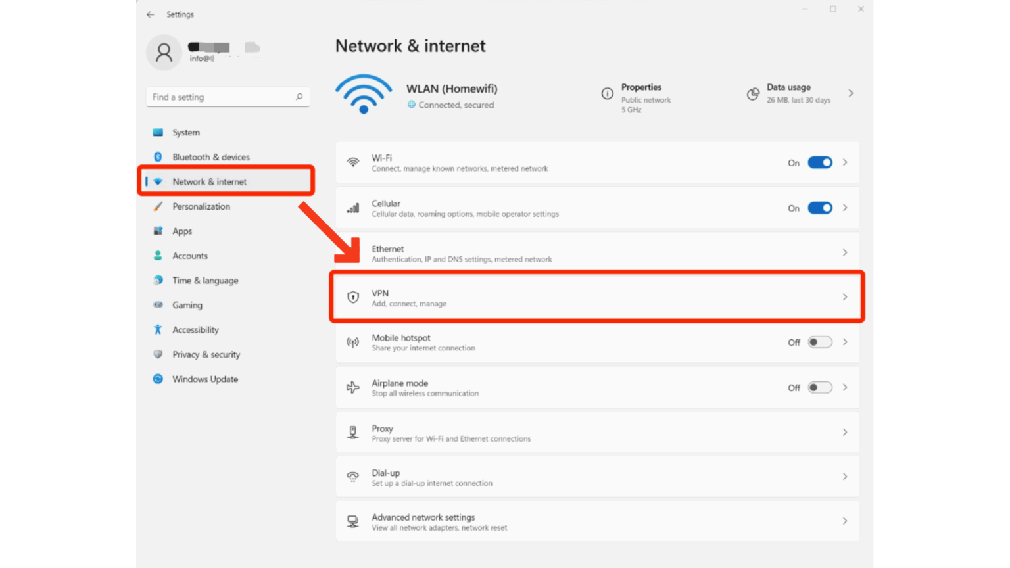Viewport: 1010px width, 568px height.
Task: Turn off Wi-Fi
Action: 820,162
